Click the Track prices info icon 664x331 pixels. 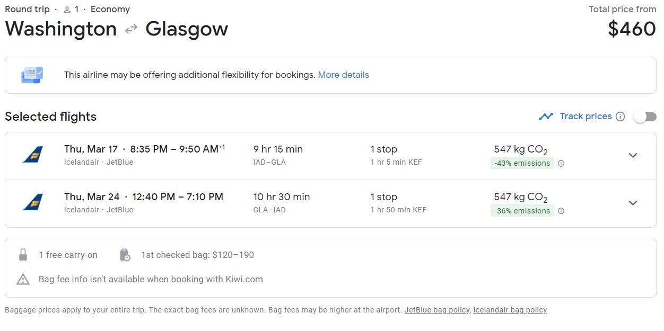pyautogui.click(x=620, y=117)
